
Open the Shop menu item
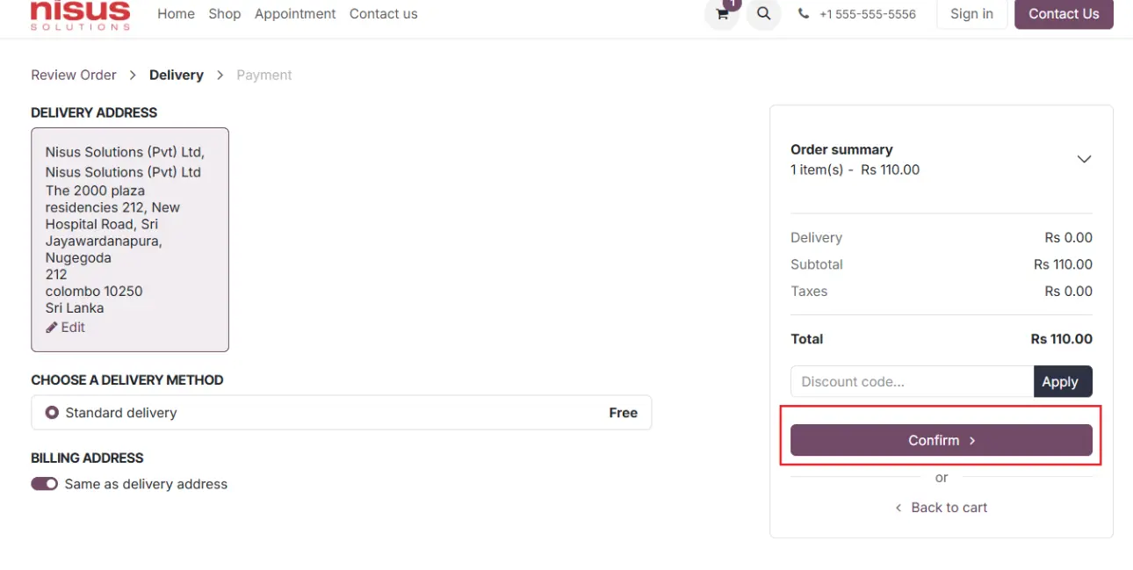225,14
